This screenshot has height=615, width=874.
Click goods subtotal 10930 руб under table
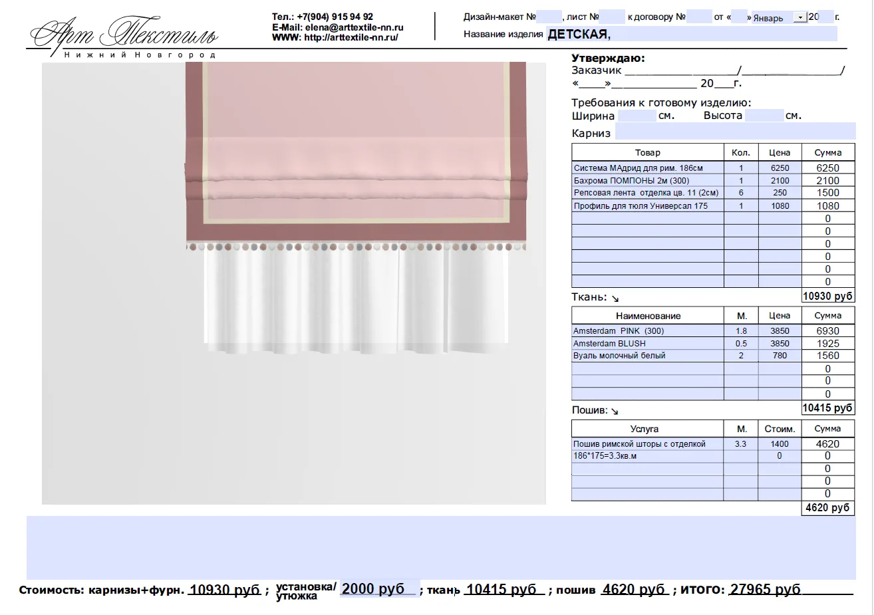point(828,297)
